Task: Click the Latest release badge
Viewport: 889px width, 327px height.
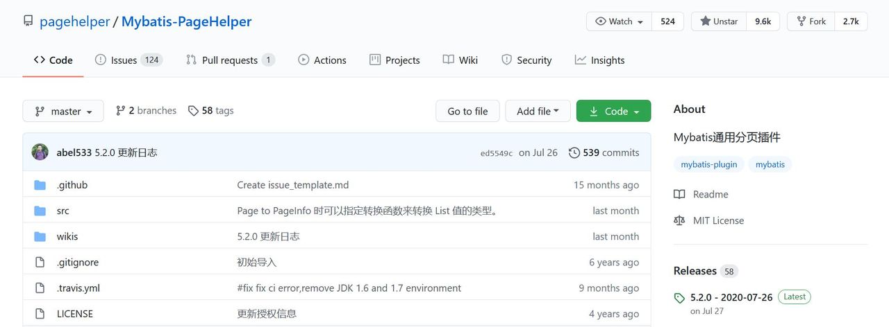Action: [x=795, y=297]
